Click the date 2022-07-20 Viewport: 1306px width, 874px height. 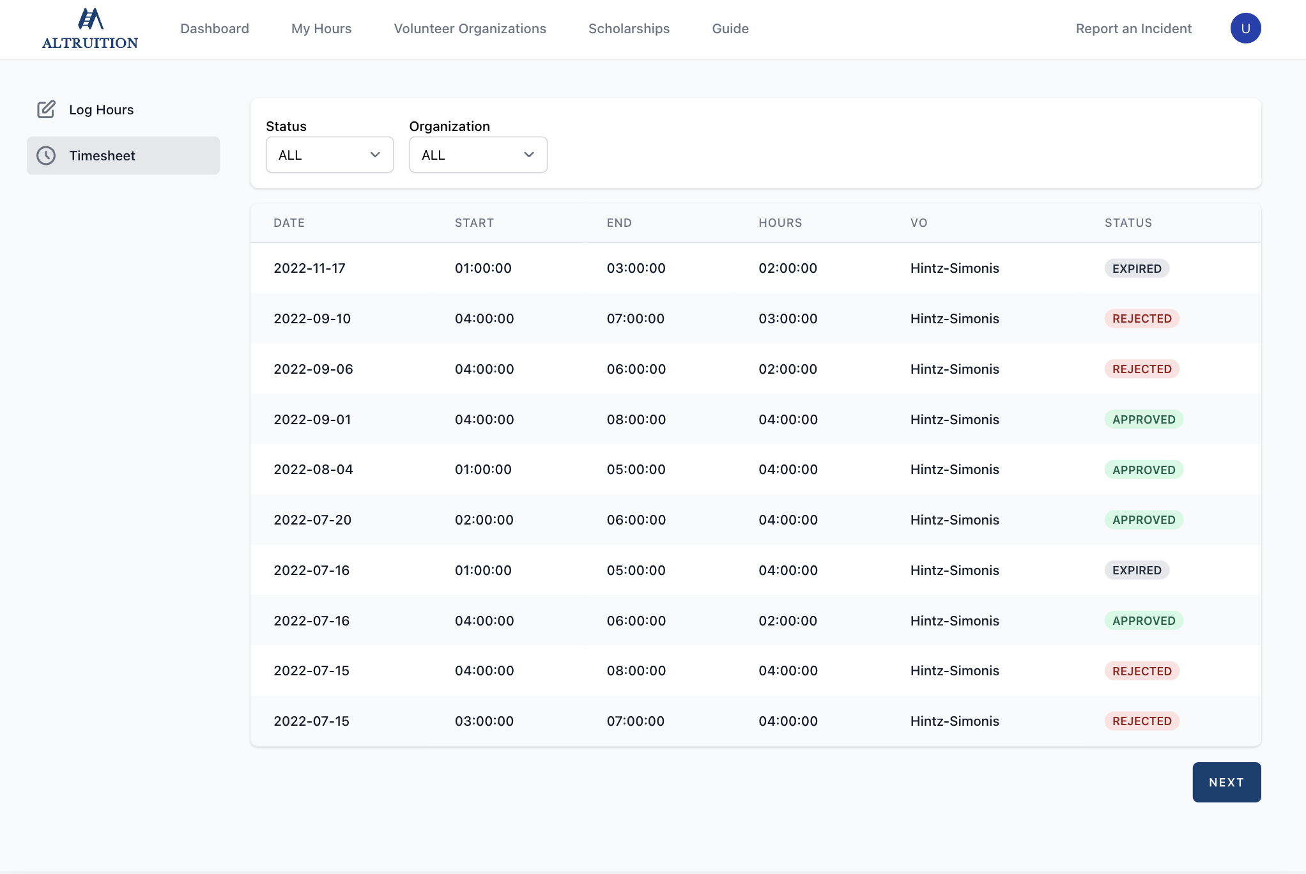tap(312, 520)
